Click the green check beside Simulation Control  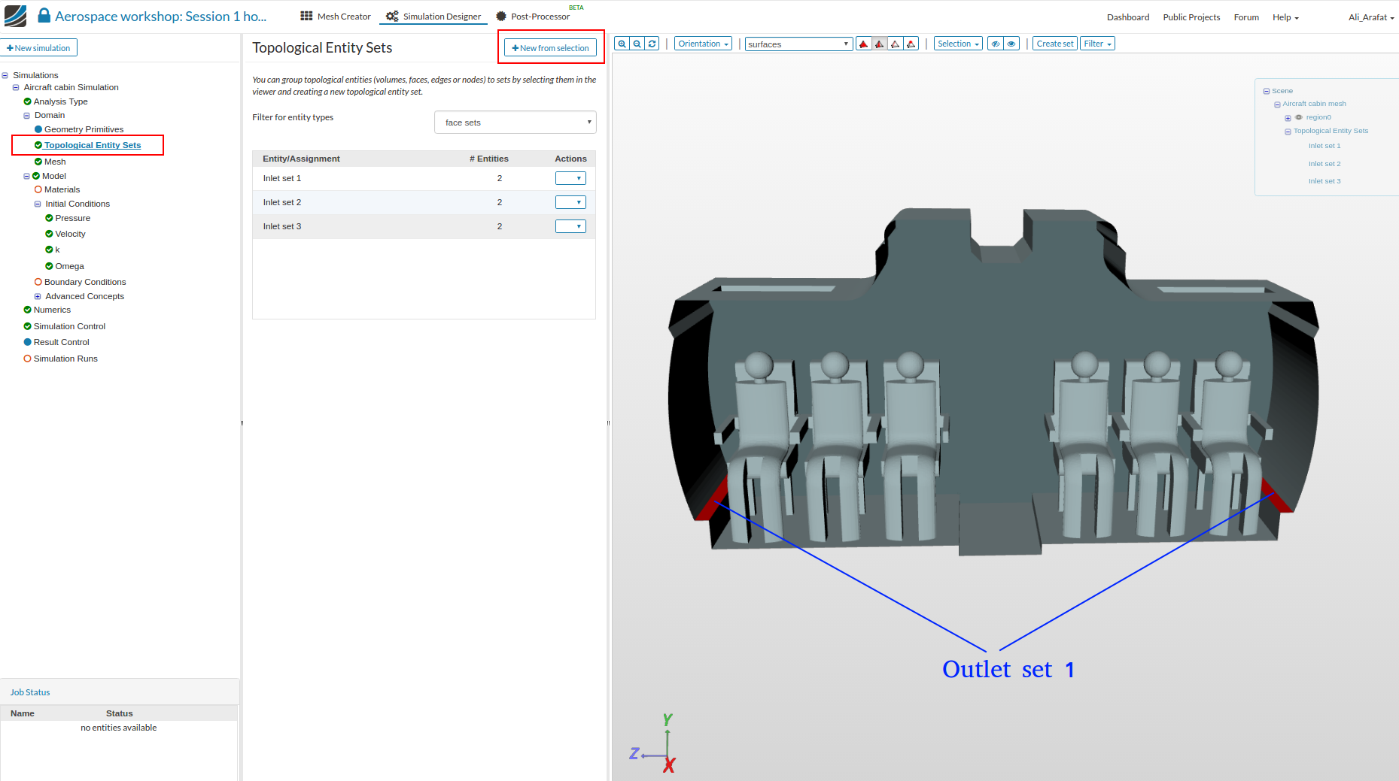point(28,326)
